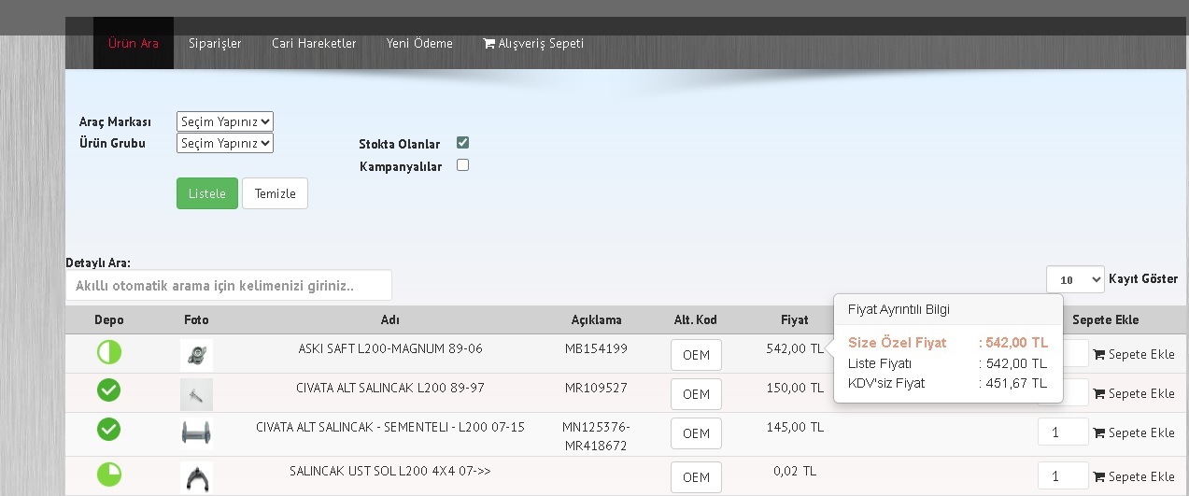Open photo of SALINCAK UST SOL L200
This screenshot has height=496, width=1189.
[x=196, y=477]
